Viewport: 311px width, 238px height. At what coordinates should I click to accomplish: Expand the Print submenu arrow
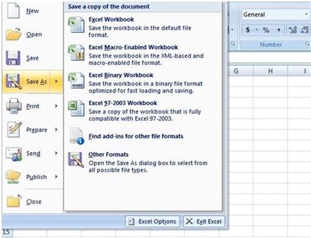pos(56,106)
